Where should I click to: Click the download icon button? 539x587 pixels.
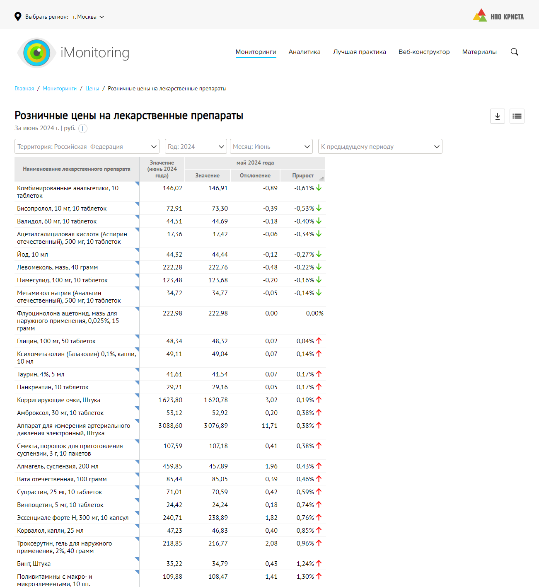click(497, 116)
